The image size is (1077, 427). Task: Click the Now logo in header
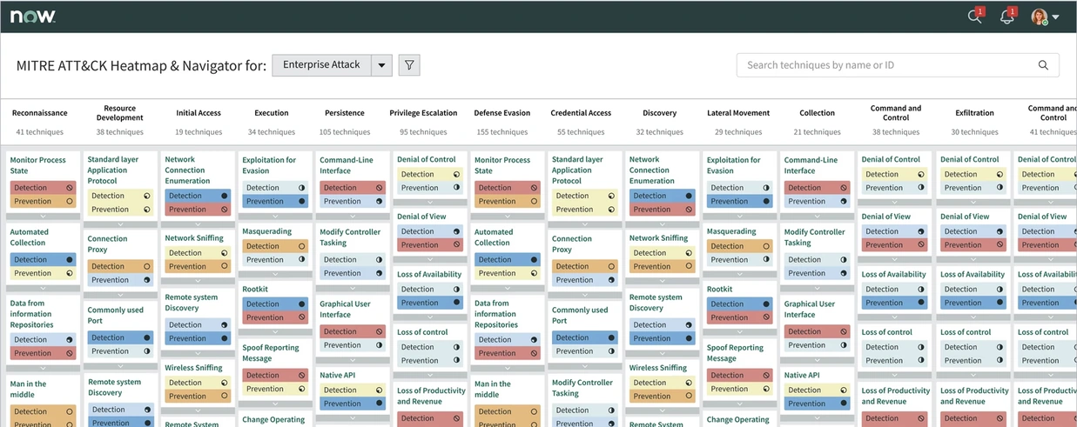click(34, 17)
